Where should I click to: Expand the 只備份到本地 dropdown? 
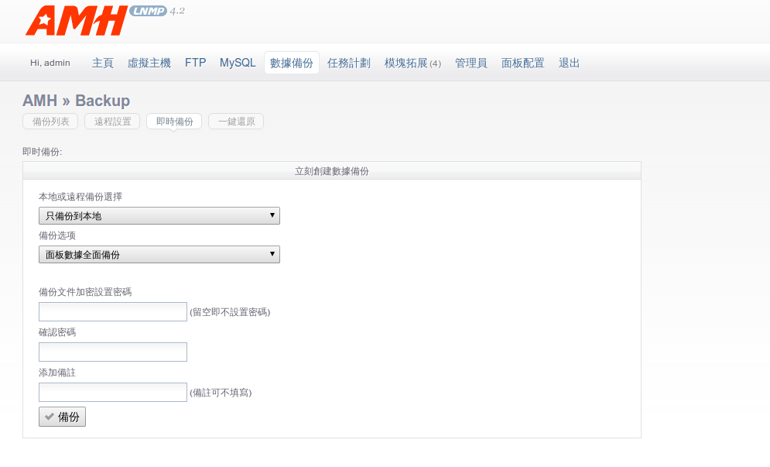click(x=159, y=216)
